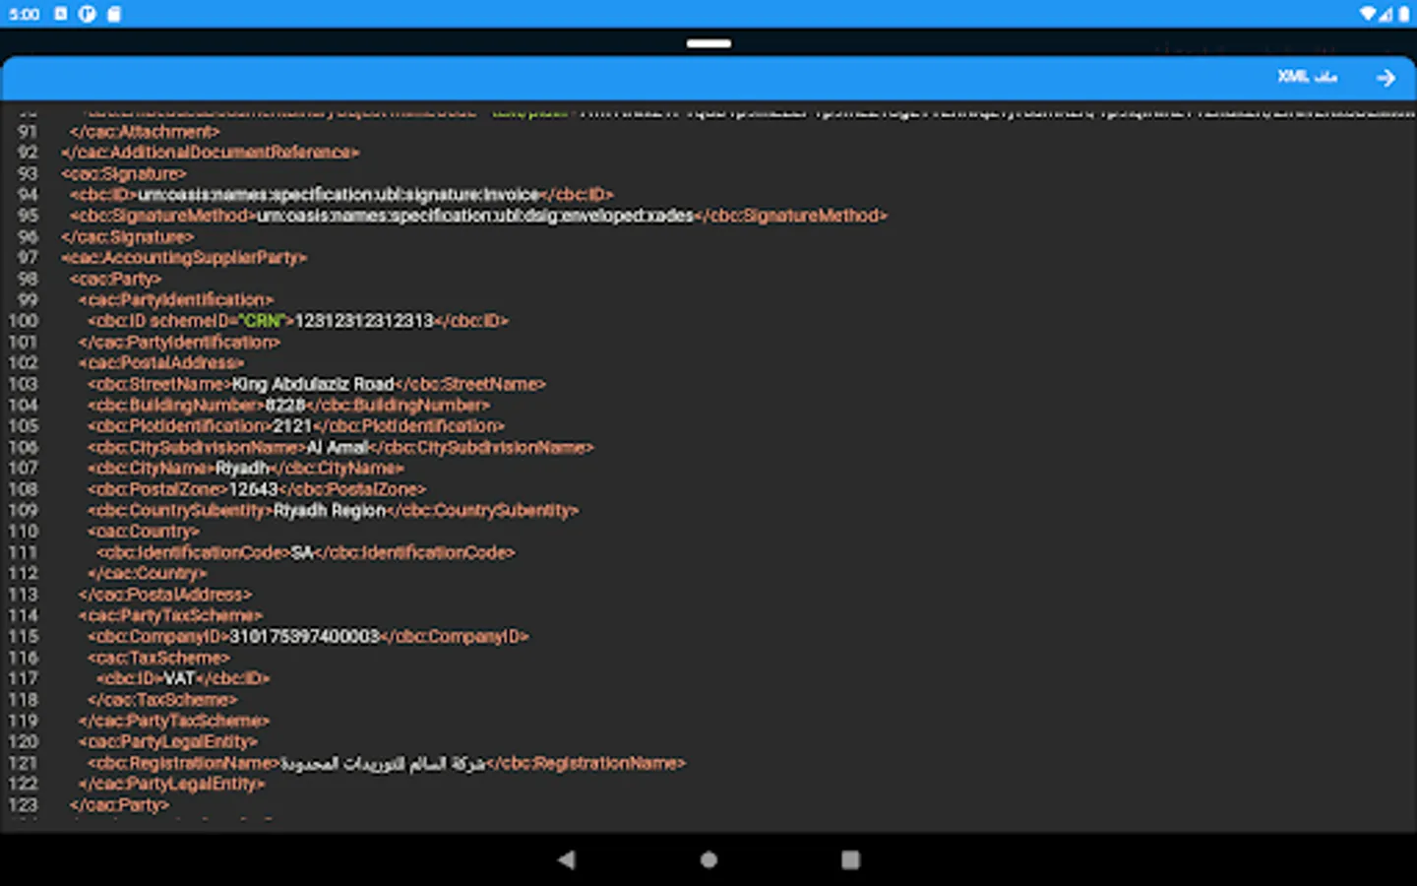Select the enveloped:xades SignatureMethod value
This screenshot has width=1417, height=886.
coord(475,216)
